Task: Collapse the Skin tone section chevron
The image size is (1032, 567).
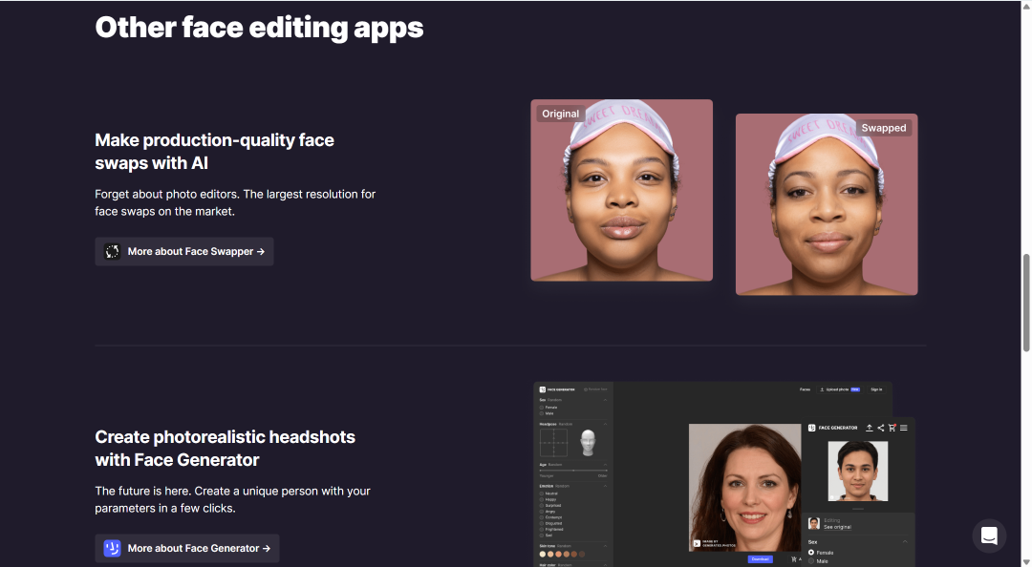Action: coord(606,546)
